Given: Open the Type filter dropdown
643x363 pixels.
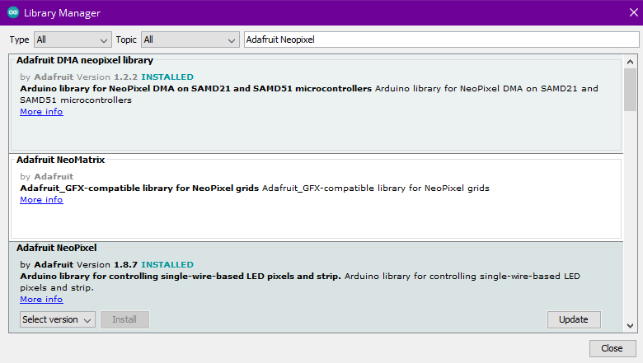Looking at the screenshot, I should [x=73, y=40].
